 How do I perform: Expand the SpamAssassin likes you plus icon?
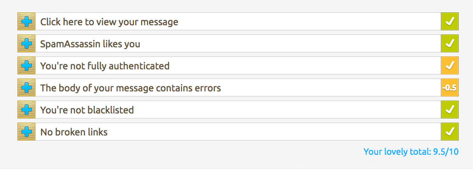27,43
